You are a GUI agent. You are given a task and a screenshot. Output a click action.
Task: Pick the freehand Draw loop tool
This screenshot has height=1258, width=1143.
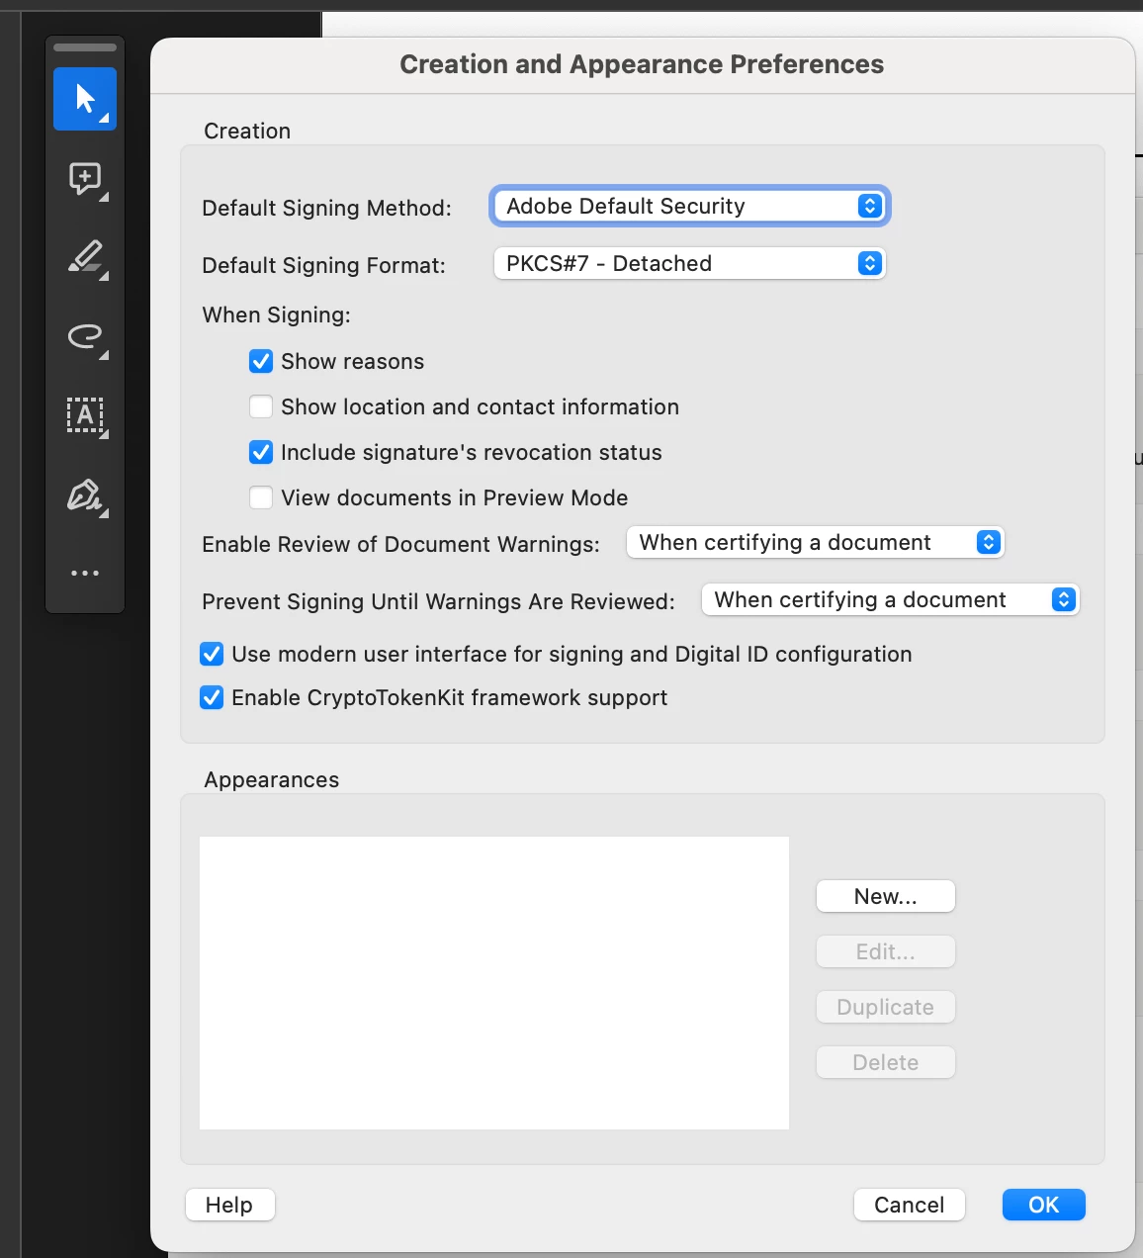click(85, 337)
